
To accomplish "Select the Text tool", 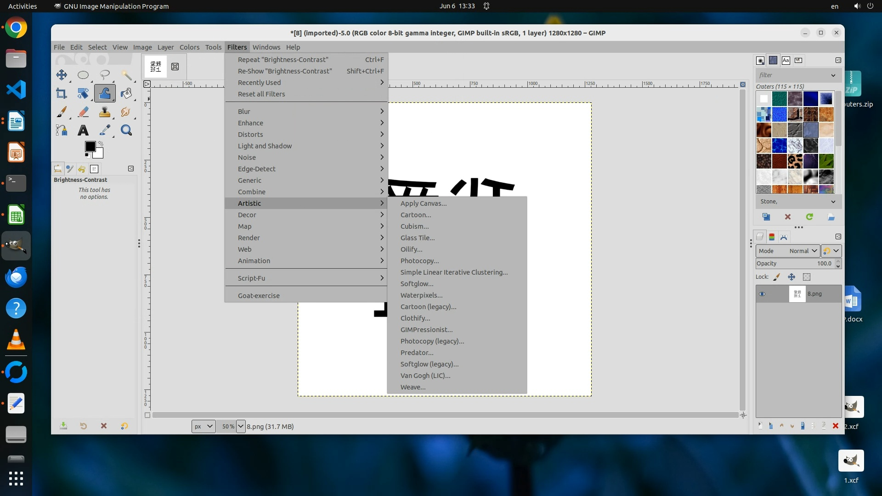I will click(x=83, y=130).
